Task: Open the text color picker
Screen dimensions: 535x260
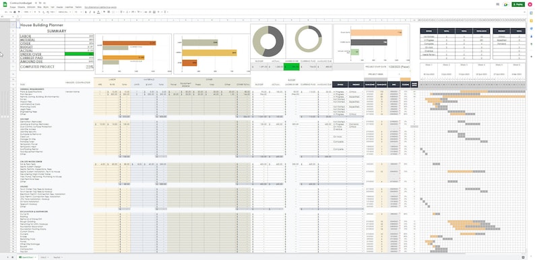Action: [x=98, y=12]
